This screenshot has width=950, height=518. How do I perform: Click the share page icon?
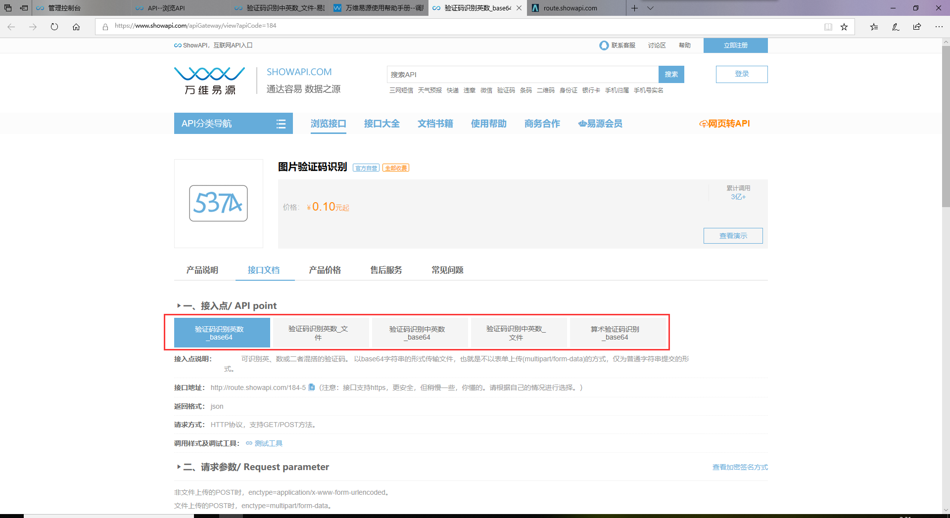(x=917, y=27)
